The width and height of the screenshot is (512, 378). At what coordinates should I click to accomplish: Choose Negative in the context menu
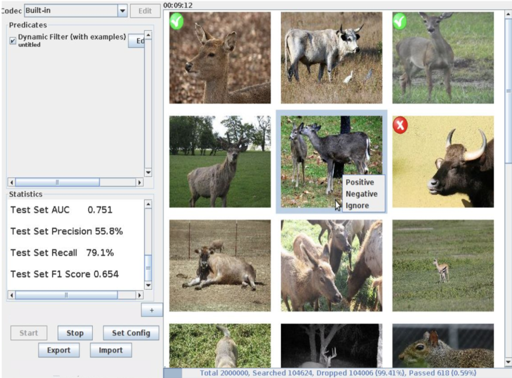click(361, 194)
